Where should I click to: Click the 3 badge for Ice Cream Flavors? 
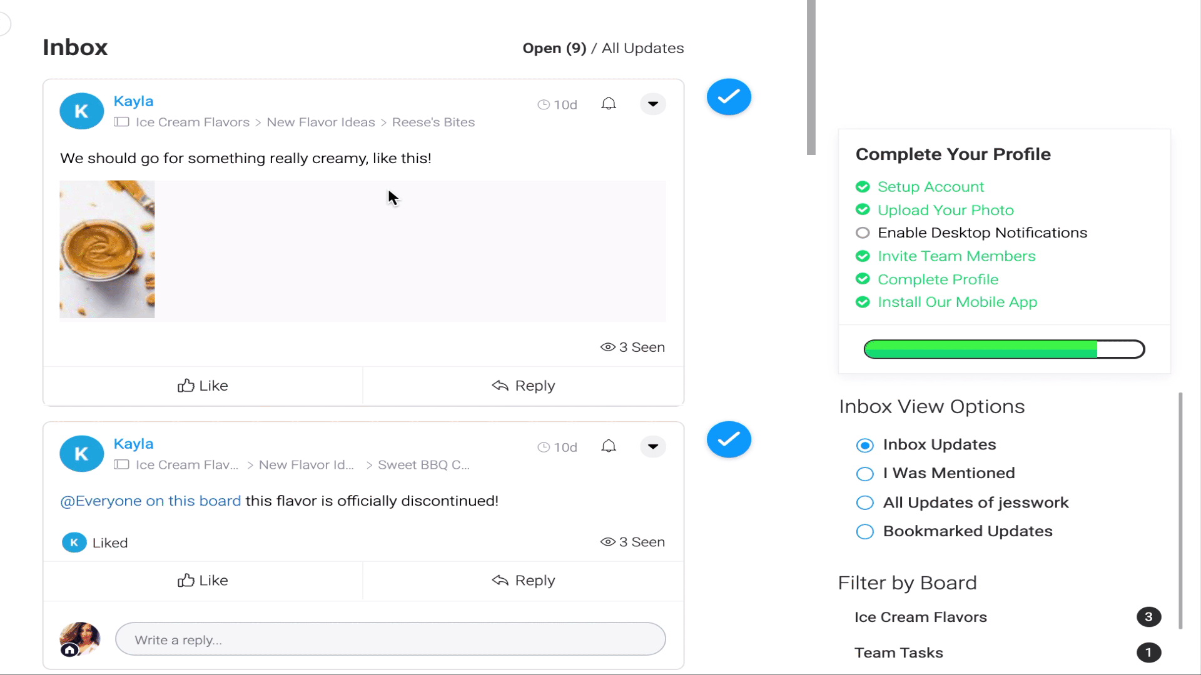point(1148,617)
